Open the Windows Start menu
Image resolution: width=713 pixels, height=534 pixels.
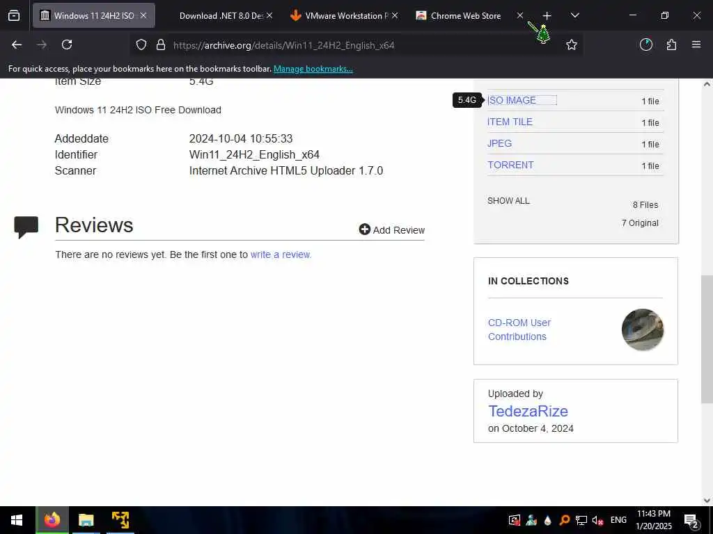point(17,520)
